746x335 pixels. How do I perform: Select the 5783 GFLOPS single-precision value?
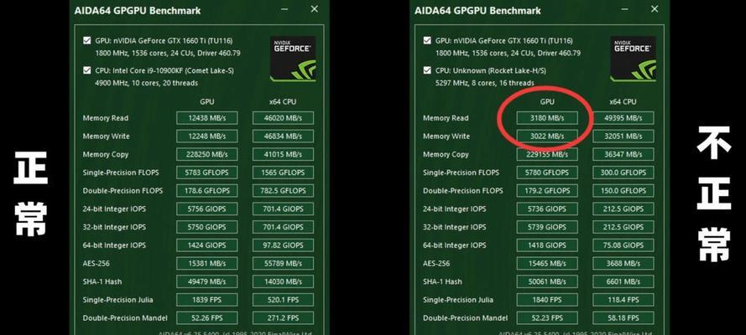pos(207,173)
